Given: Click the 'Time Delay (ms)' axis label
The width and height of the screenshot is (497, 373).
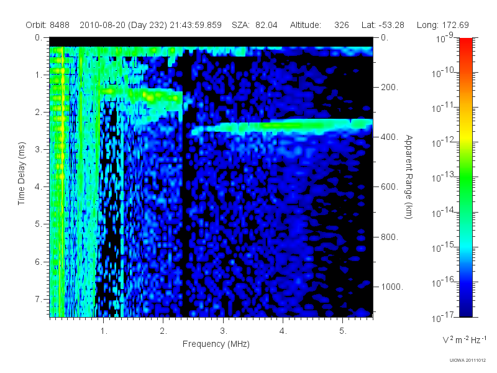Looking at the screenshot, I should (21, 173).
